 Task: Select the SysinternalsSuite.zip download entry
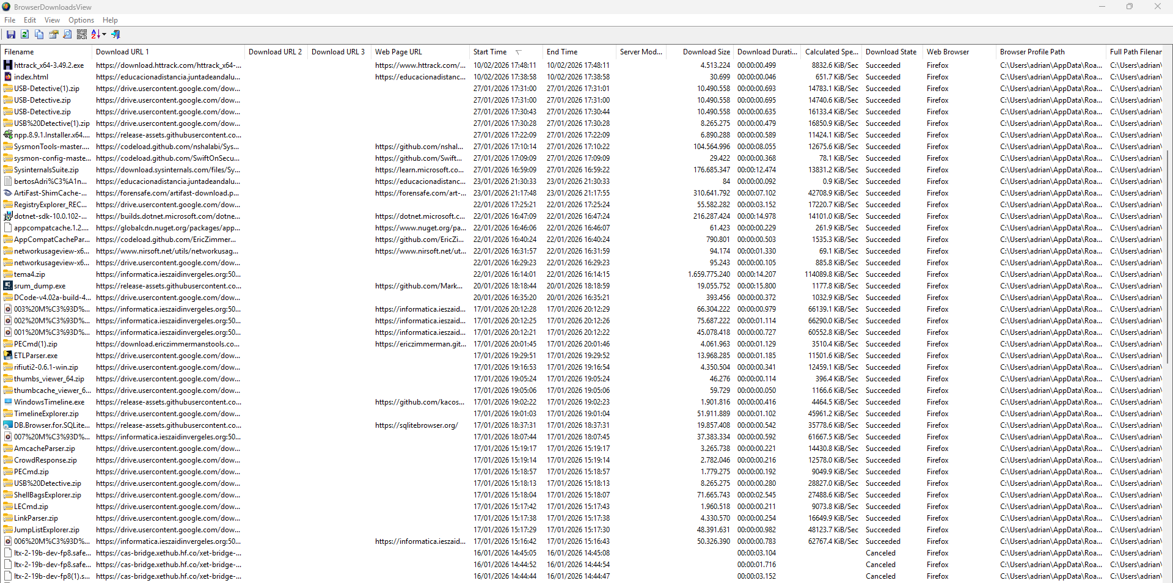point(46,170)
